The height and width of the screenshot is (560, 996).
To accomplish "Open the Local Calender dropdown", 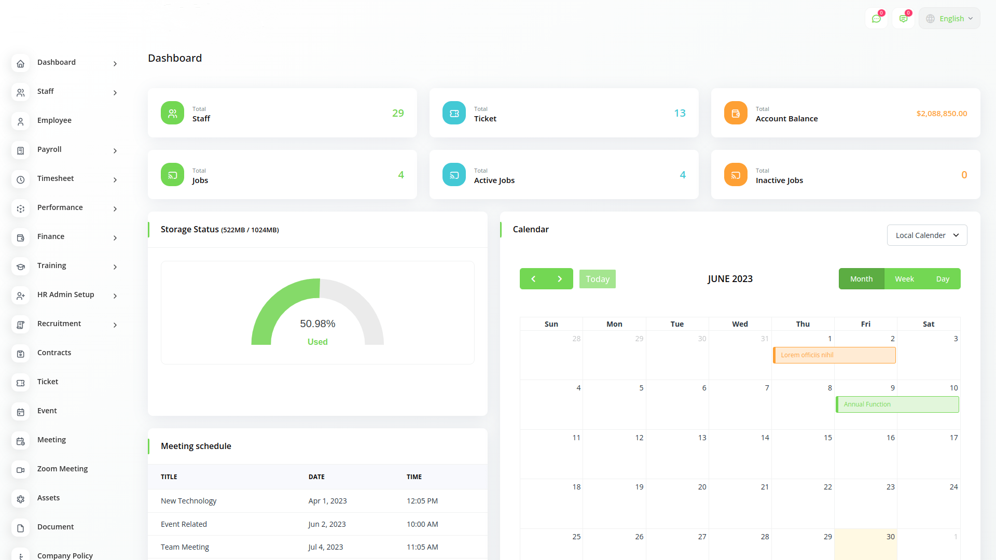I will (x=926, y=235).
